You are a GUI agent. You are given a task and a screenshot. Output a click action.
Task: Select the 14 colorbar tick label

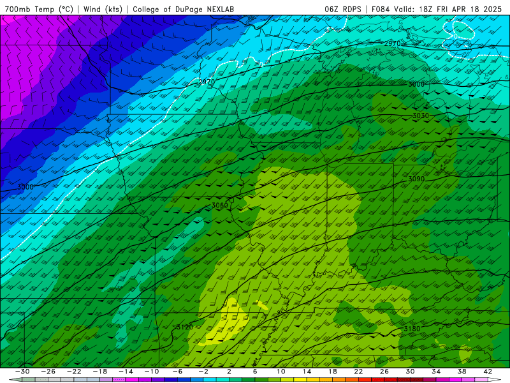(307, 372)
